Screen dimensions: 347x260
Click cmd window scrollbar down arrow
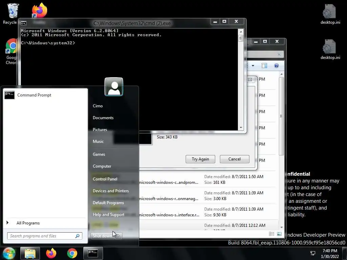click(x=241, y=128)
